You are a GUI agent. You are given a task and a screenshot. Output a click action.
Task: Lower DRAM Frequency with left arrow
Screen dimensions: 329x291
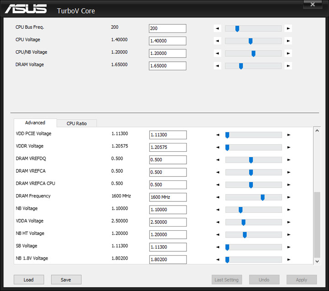coord(218,197)
